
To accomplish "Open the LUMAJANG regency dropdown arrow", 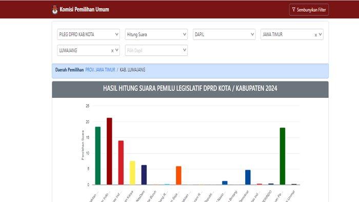I will (x=117, y=50).
